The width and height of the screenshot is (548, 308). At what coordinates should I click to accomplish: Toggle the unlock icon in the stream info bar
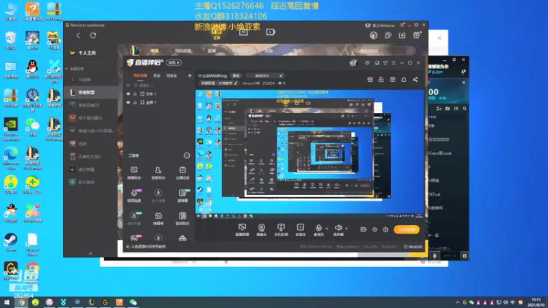pyautogui.click(x=381, y=79)
